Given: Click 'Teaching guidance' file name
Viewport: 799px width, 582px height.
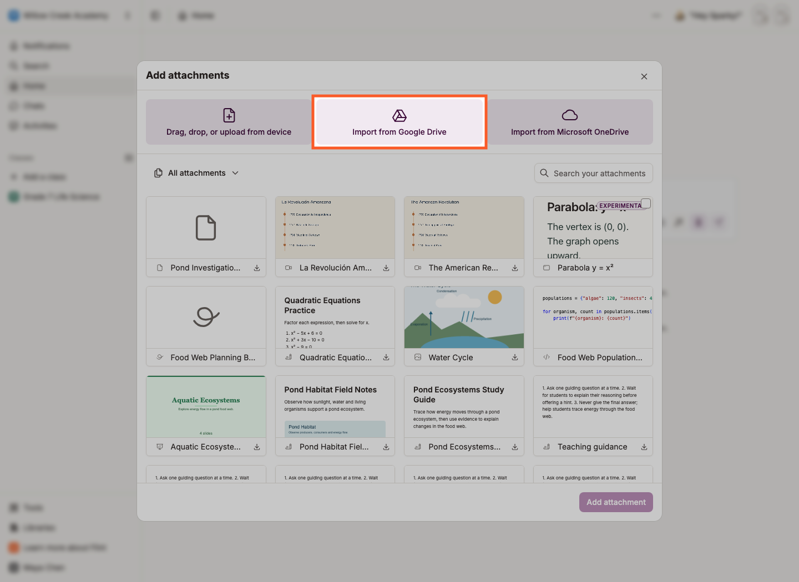Looking at the screenshot, I should [x=592, y=447].
